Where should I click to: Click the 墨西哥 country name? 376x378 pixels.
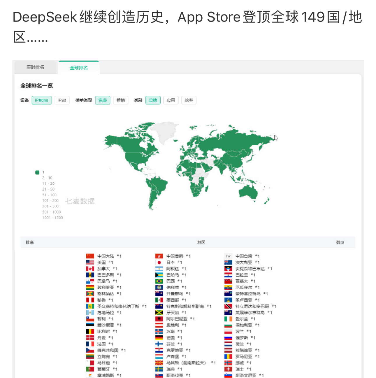pyautogui.click(x=173, y=300)
